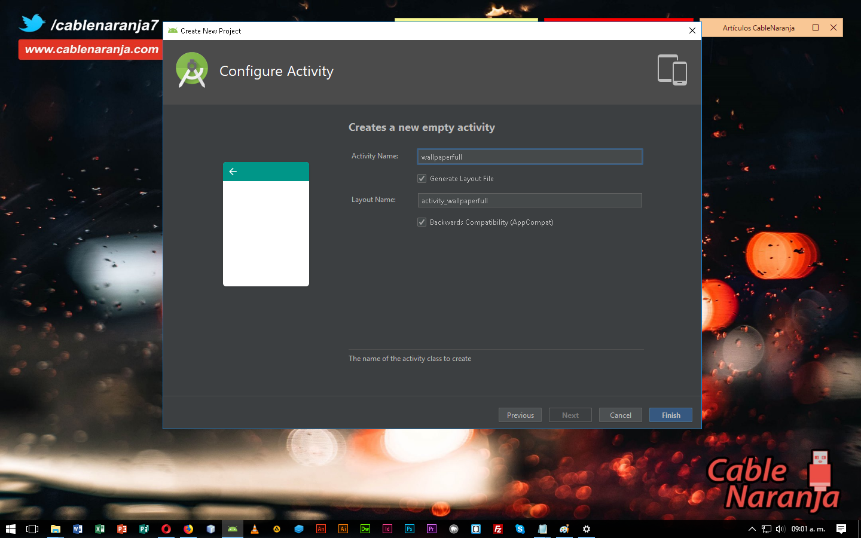
Task: Maximize the Artículos CableNaranja window
Action: tap(816, 27)
